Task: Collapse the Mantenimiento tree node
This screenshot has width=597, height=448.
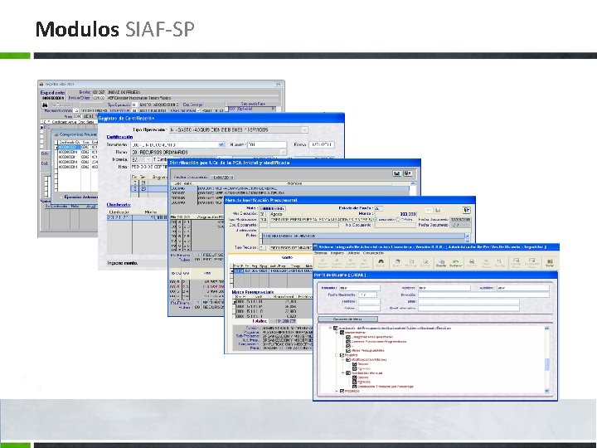Action: pos(337,333)
